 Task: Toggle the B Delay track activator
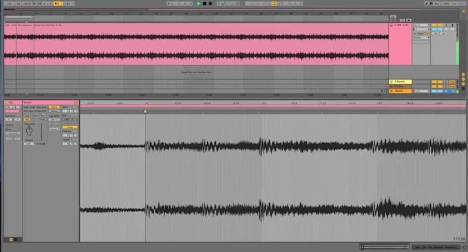[x=437, y=86]
